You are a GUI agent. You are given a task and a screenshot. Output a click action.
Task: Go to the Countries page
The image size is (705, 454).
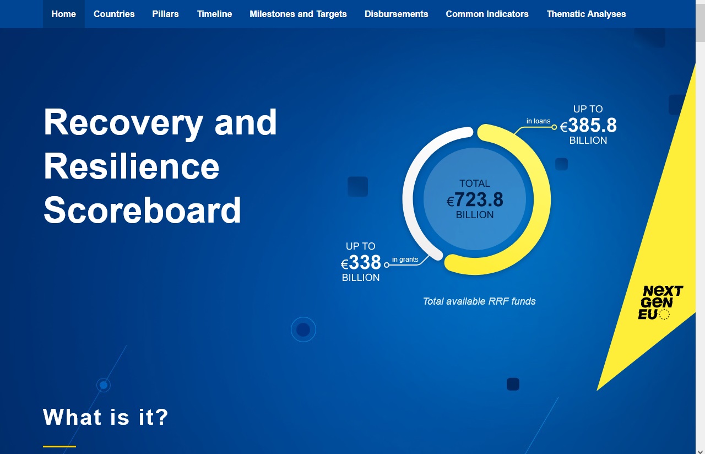tap(114, 14)
